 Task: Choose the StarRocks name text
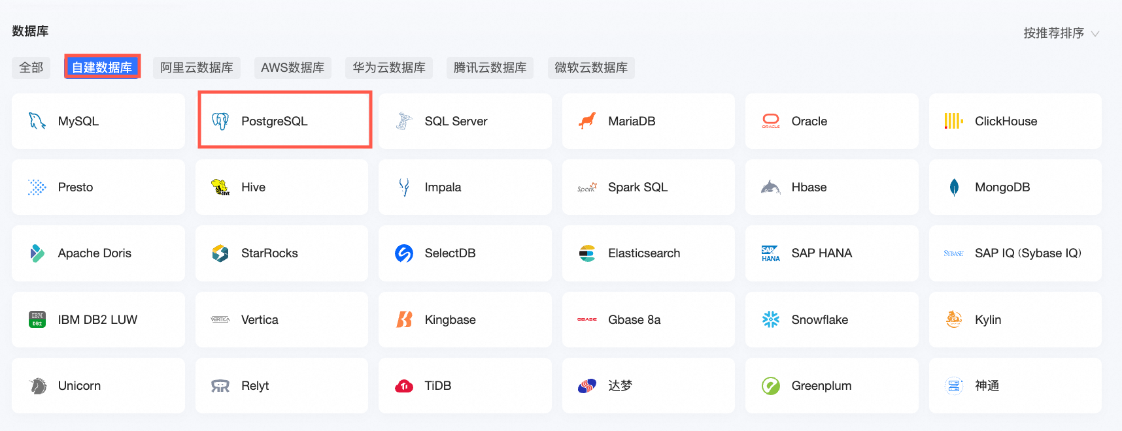(270, 253)
